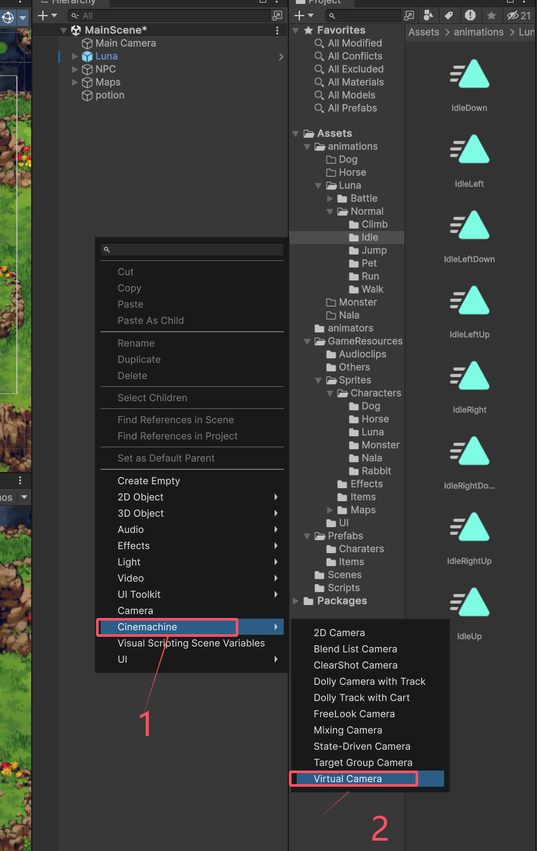Viewport: 537px width, 851px height.
Task: Click Project search by label icon
Action: pos(449,15)
